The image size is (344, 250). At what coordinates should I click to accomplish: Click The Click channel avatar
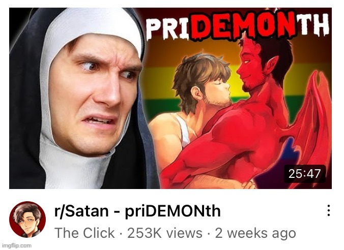coord(27,220)
